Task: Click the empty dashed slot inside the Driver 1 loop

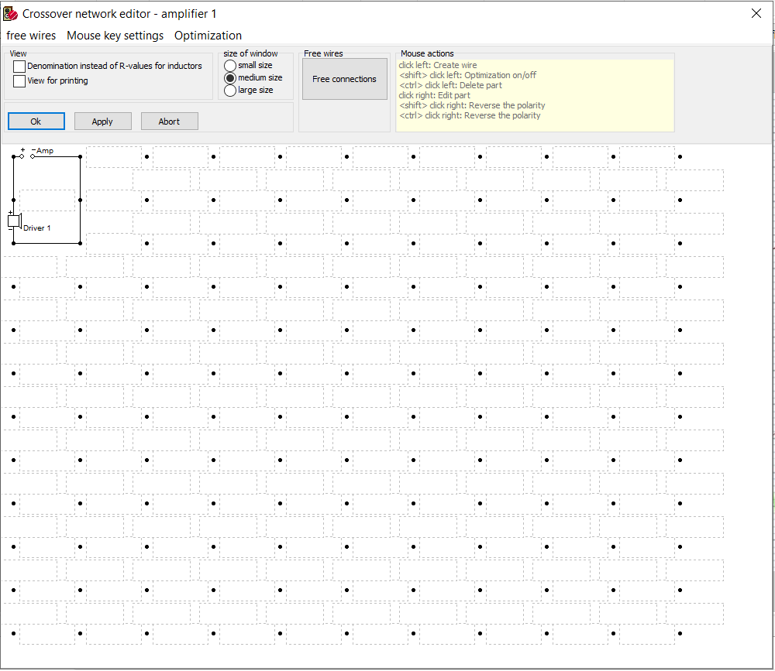Action: click(47, 200)
